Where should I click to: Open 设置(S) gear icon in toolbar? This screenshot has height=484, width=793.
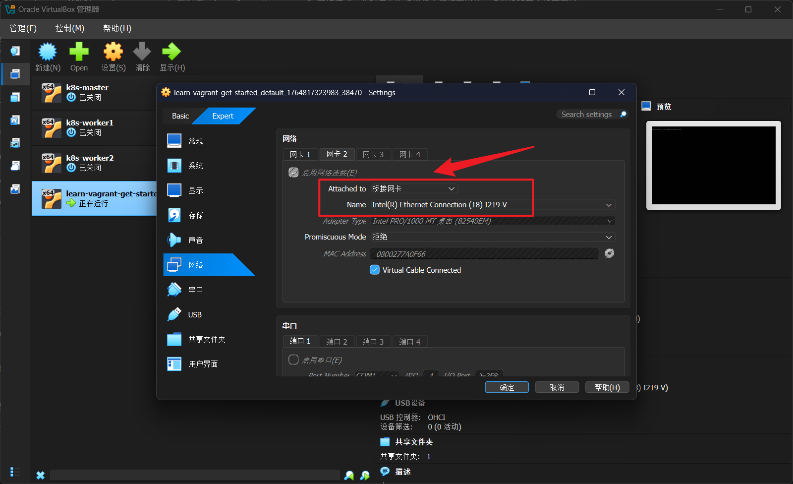[113, 52]
